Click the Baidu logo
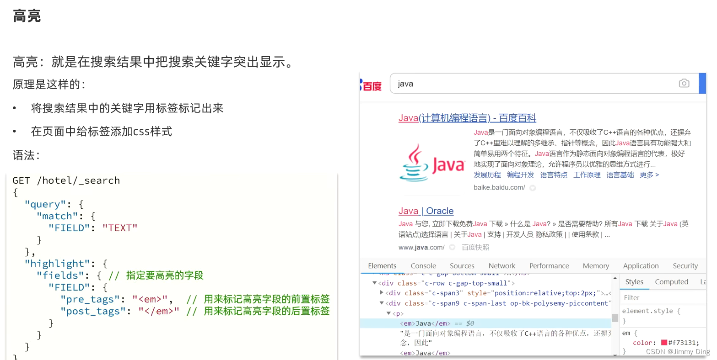 point(371,85)
